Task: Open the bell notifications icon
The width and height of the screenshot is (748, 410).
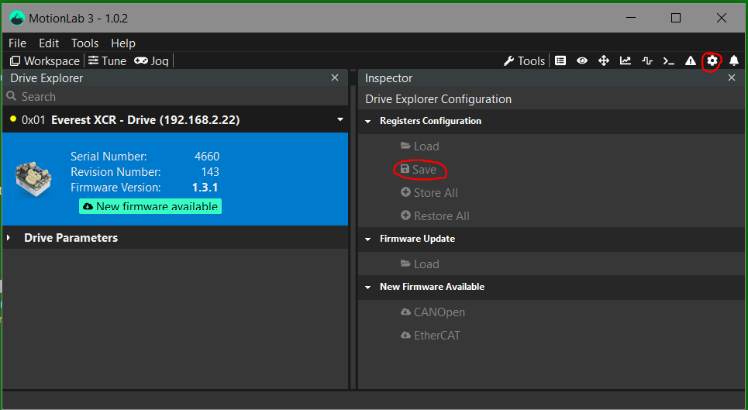Action: [x=733, y=60]
